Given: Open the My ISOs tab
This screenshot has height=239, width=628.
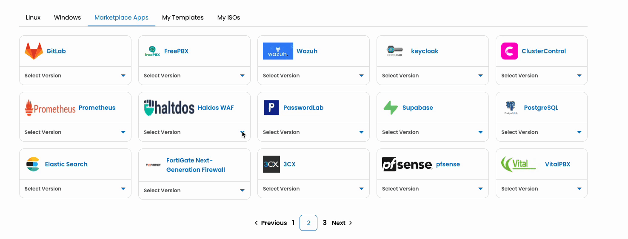Looking at the screenshot, I should [x=229, y=18].
